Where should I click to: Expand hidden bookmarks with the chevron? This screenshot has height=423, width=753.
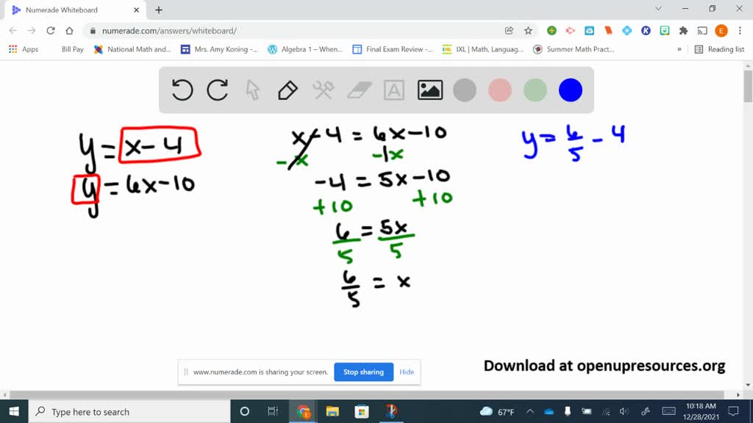click(x=680, y=48)
